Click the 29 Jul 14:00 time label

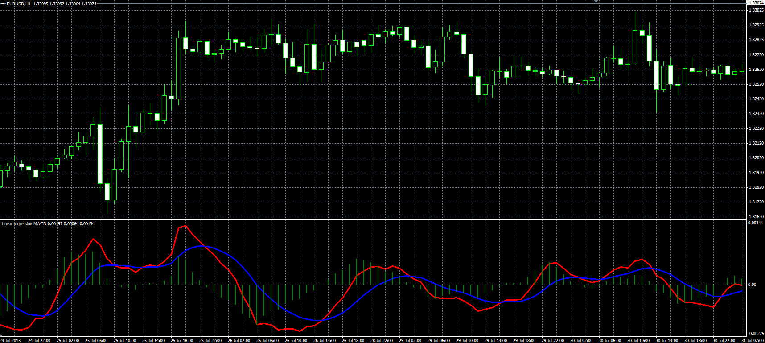click(x=496, y=341)
